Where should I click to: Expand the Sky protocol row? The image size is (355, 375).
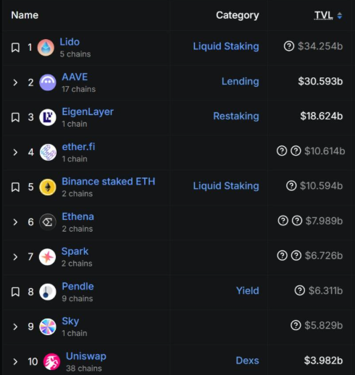15,326
